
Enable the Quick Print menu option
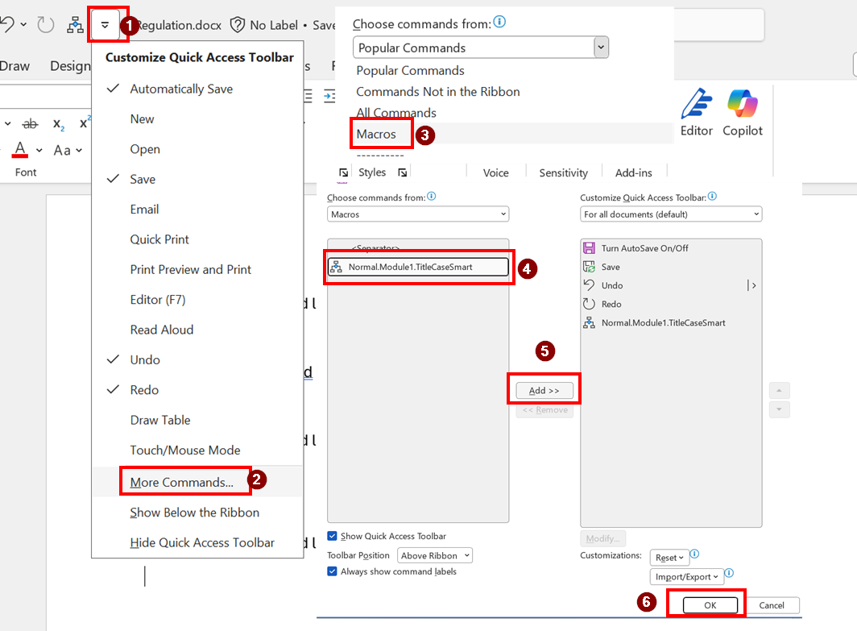197,239
